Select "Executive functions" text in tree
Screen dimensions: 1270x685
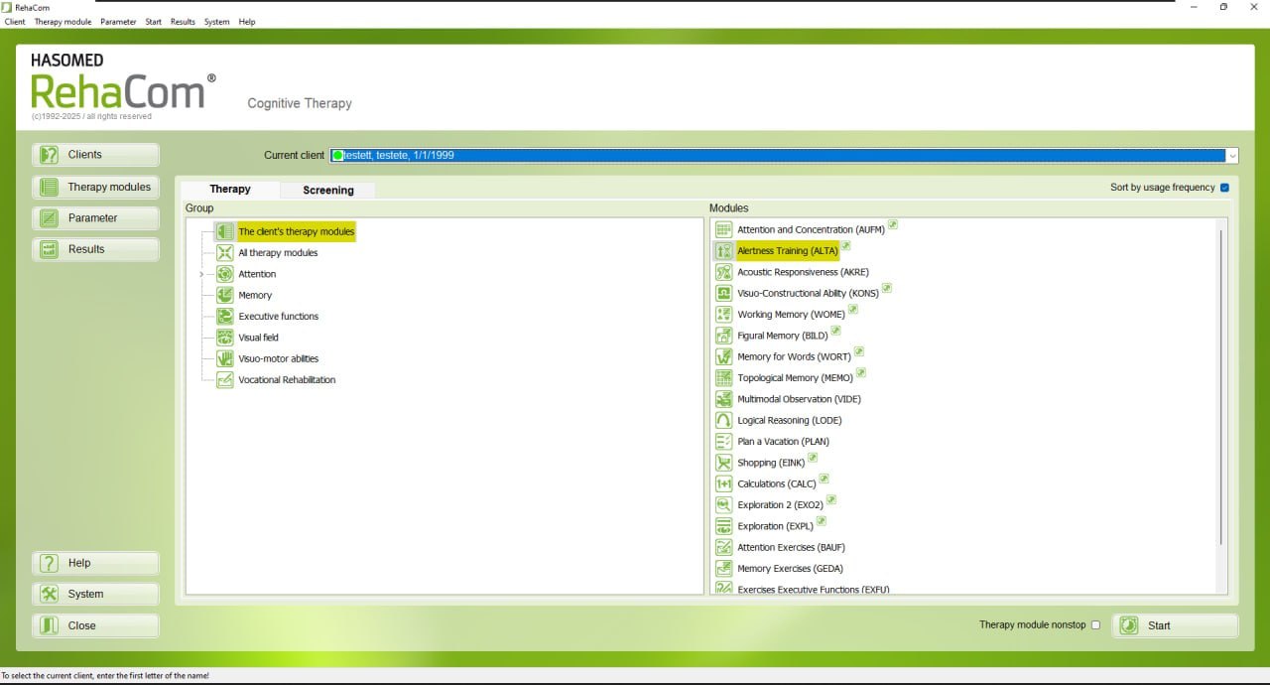click(x=279, y=316)
